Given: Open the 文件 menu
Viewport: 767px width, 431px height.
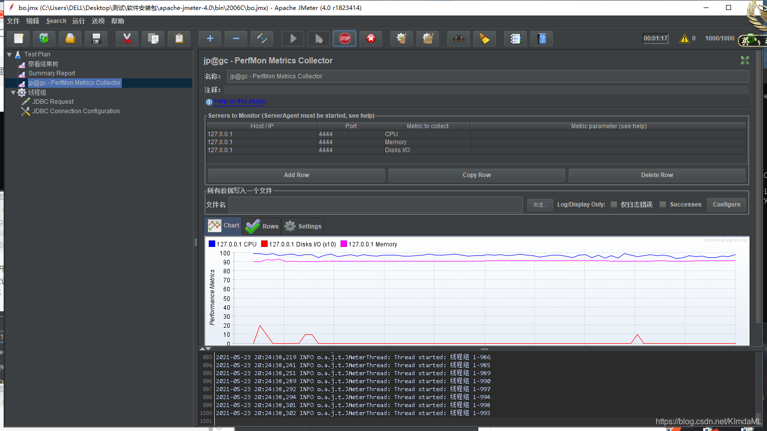Looking at the screenshot, I should (13, 21).
